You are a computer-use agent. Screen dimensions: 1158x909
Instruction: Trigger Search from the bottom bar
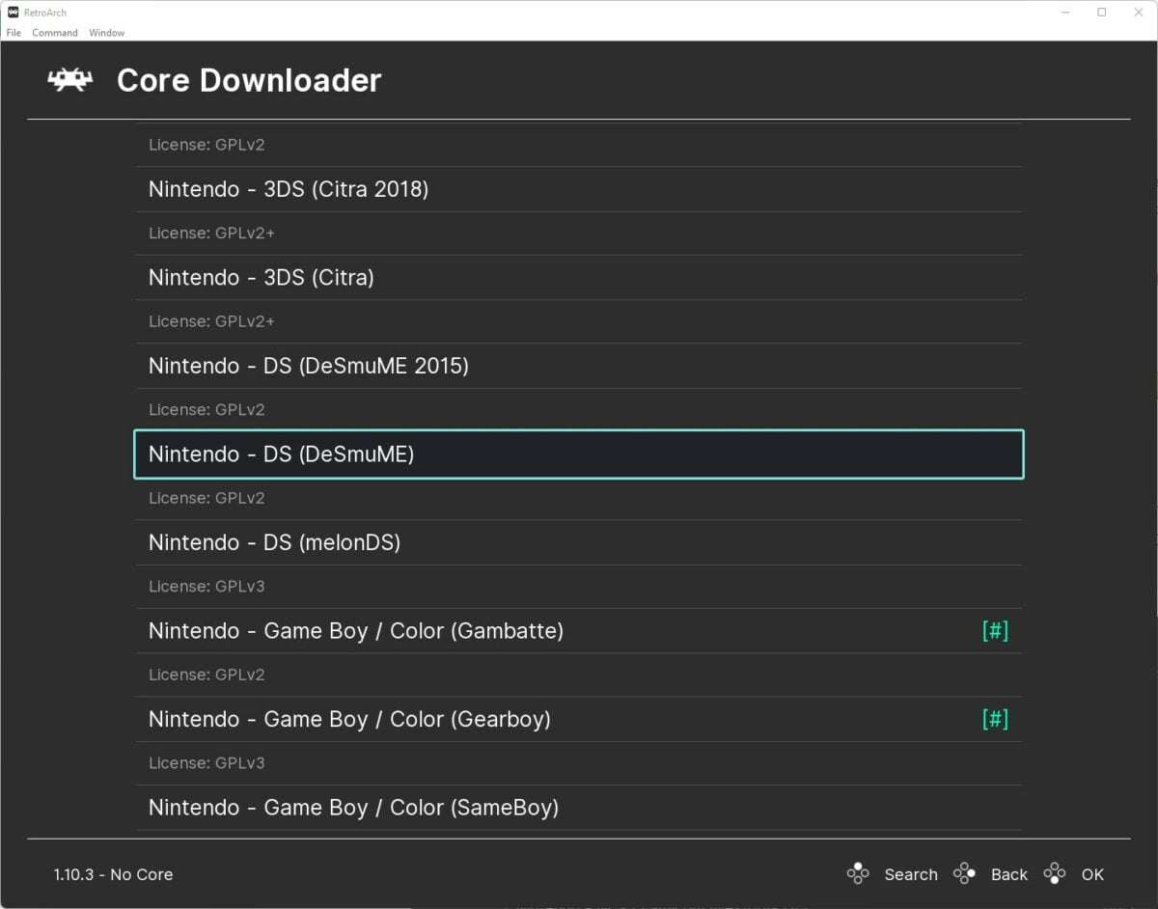pos(911,873)
